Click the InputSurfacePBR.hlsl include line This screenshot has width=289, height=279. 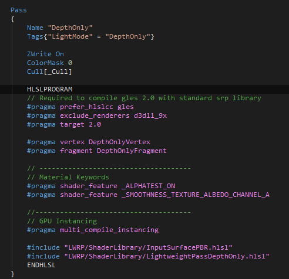coord(130,247)
